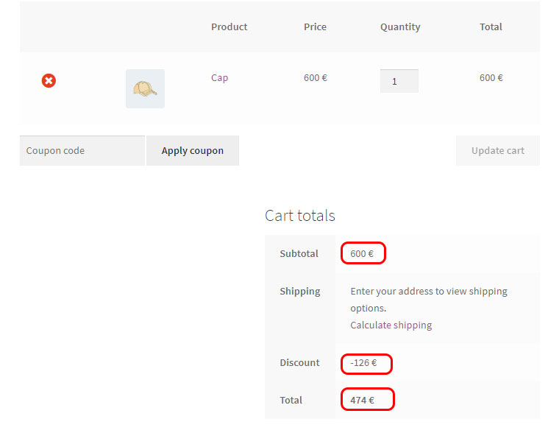Apply the coupon with Apply coupon button
This screenshot has width=548, height=433.
point(193,151)
